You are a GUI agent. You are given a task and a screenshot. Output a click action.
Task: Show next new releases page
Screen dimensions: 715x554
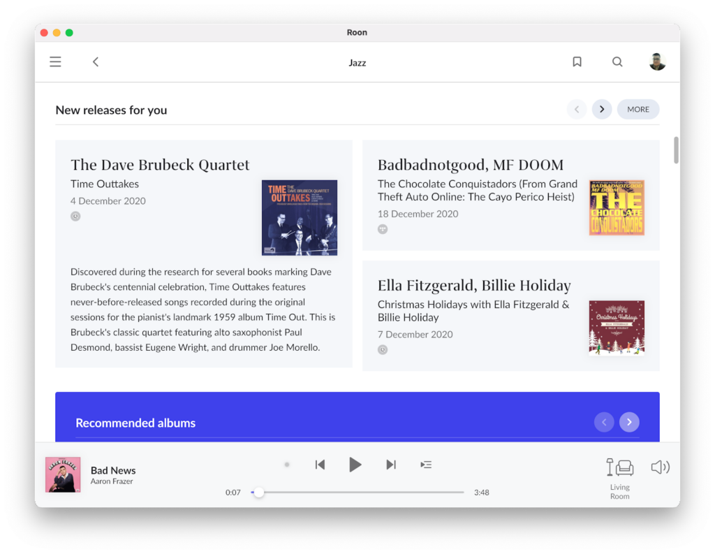point(602,109)
